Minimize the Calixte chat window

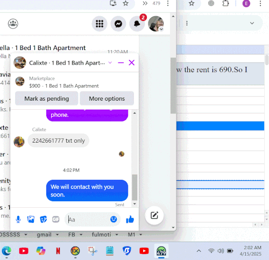(x=121, y=62)
